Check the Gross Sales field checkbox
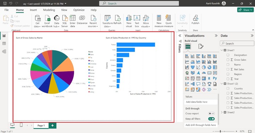This screenshot has width=255, height=133. pyautogui.click(x=228, y=60)
